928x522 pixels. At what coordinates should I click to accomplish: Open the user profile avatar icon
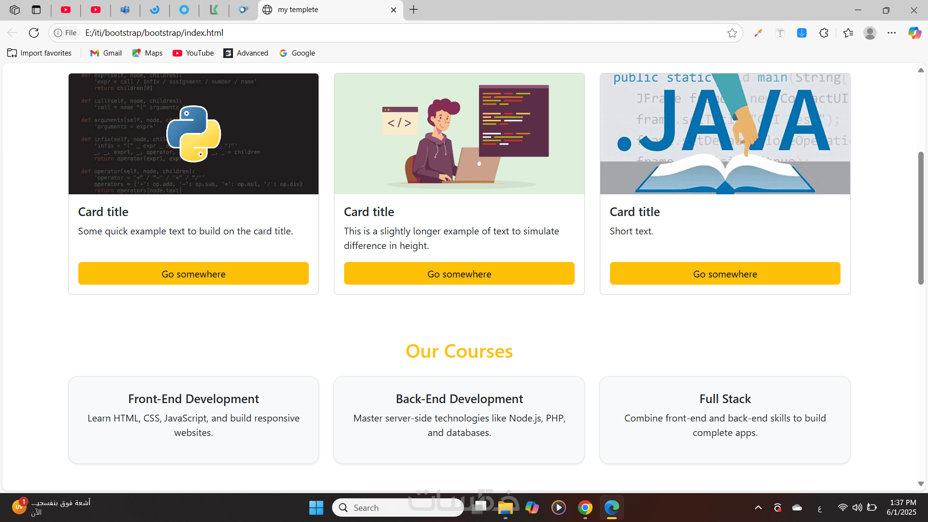pyautogui.click(x=870, y=33)
